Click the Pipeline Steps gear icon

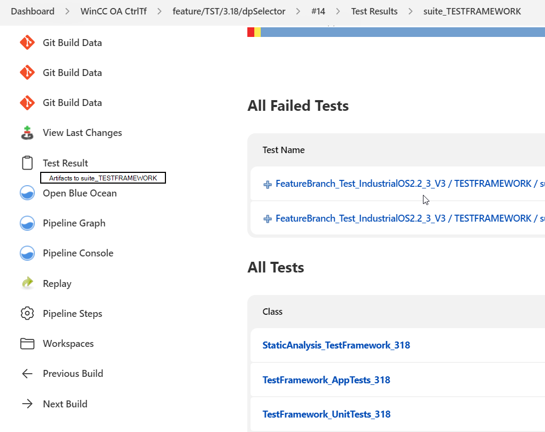tap(27, 313)
